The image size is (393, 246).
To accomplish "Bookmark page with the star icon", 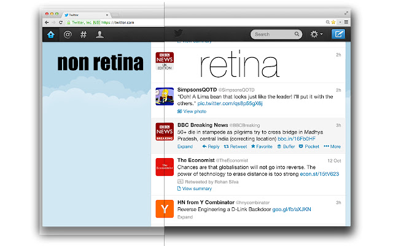I will (333, 22).
